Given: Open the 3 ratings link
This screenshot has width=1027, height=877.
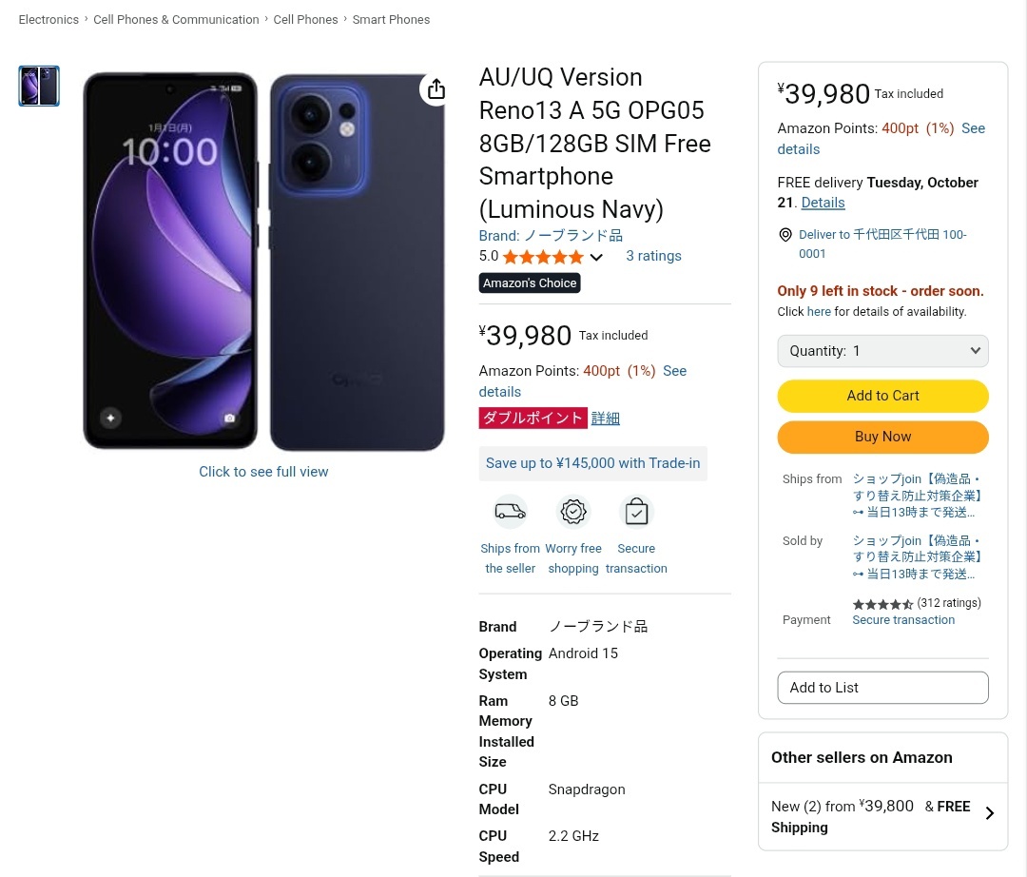Looking at the screenshot, I should click(x=653, y=256).
